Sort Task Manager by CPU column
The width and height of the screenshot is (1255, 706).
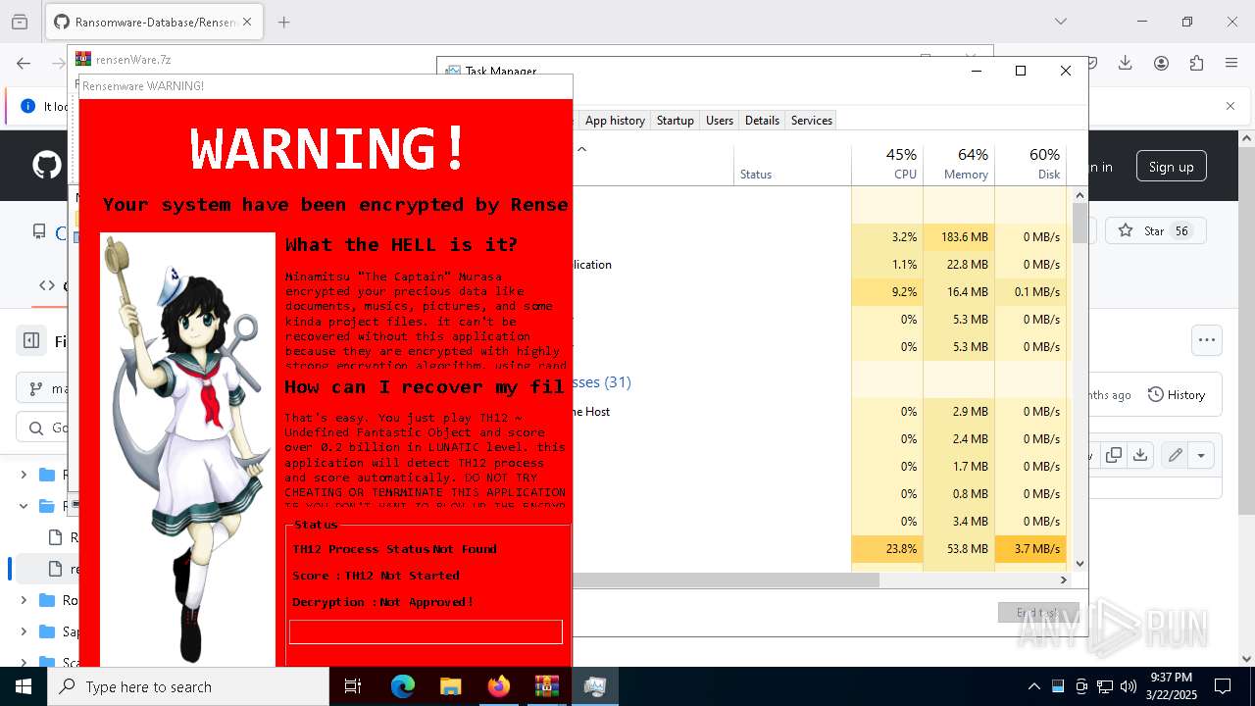tap(887, 164)
